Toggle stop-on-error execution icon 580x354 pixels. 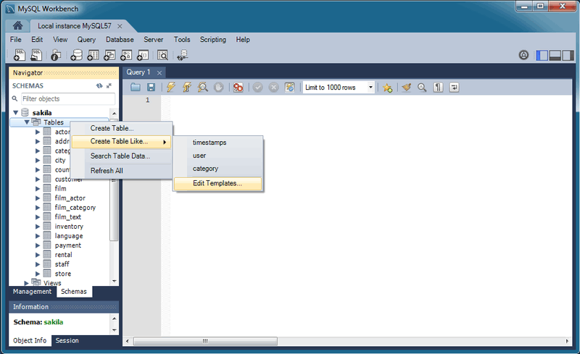pos(239,87)
